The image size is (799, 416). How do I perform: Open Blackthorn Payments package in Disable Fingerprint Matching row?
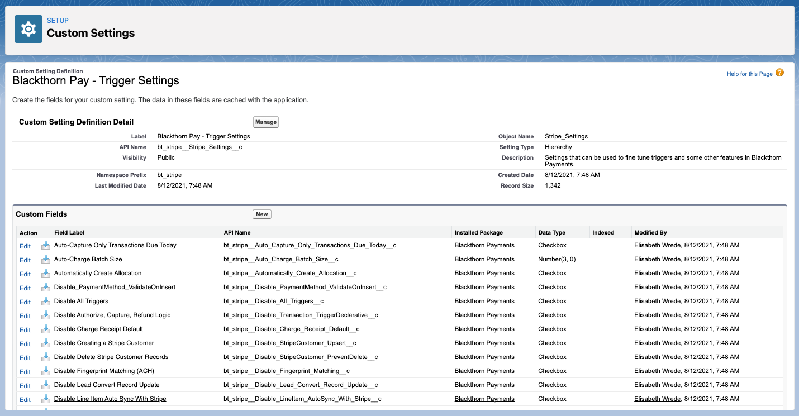[x=484, y=371]
